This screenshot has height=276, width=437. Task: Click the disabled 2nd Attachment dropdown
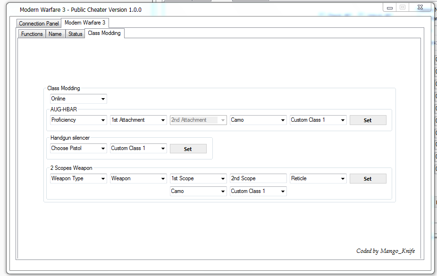[x=198, y=120]
